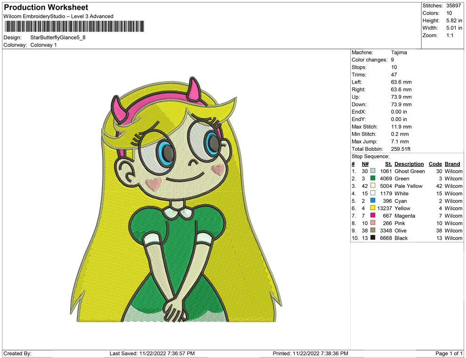
Task: Click the Zoom value 1:1
Action: click(450, 35)
